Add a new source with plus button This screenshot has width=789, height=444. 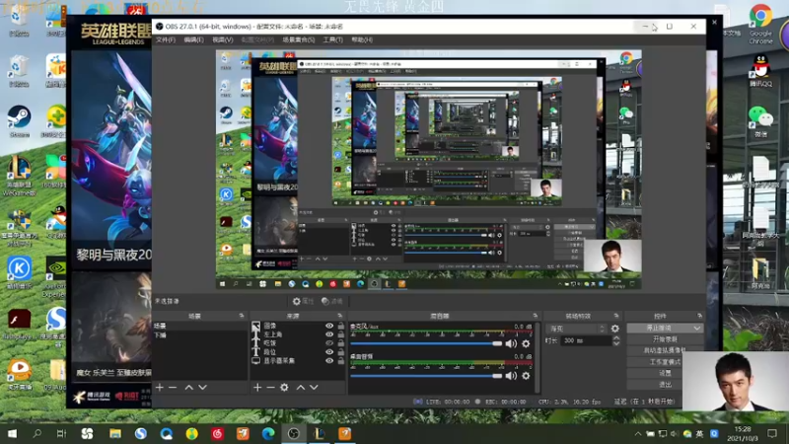pyautogui.click(x=257, y=387)
